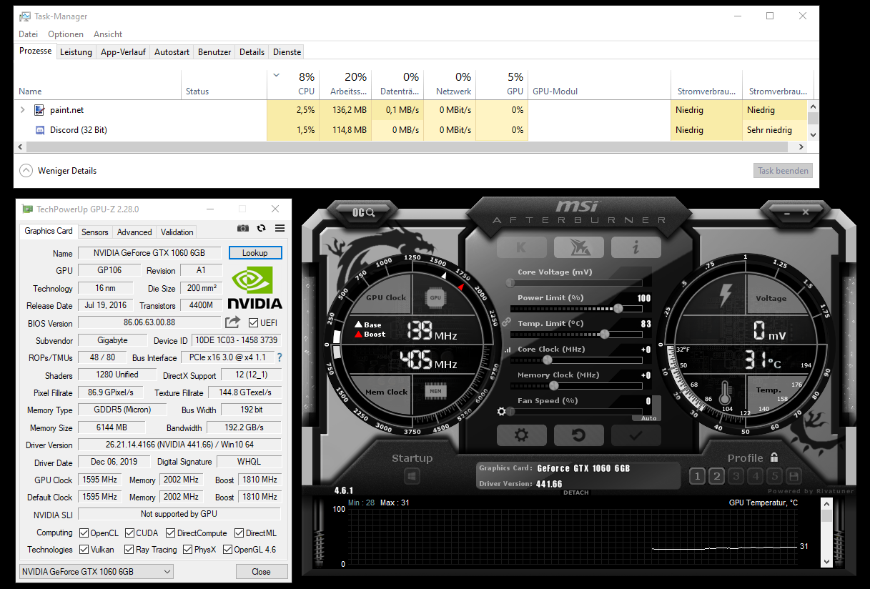
Task: Toggle the fan speed Auto button
Action: coord(648,418)
